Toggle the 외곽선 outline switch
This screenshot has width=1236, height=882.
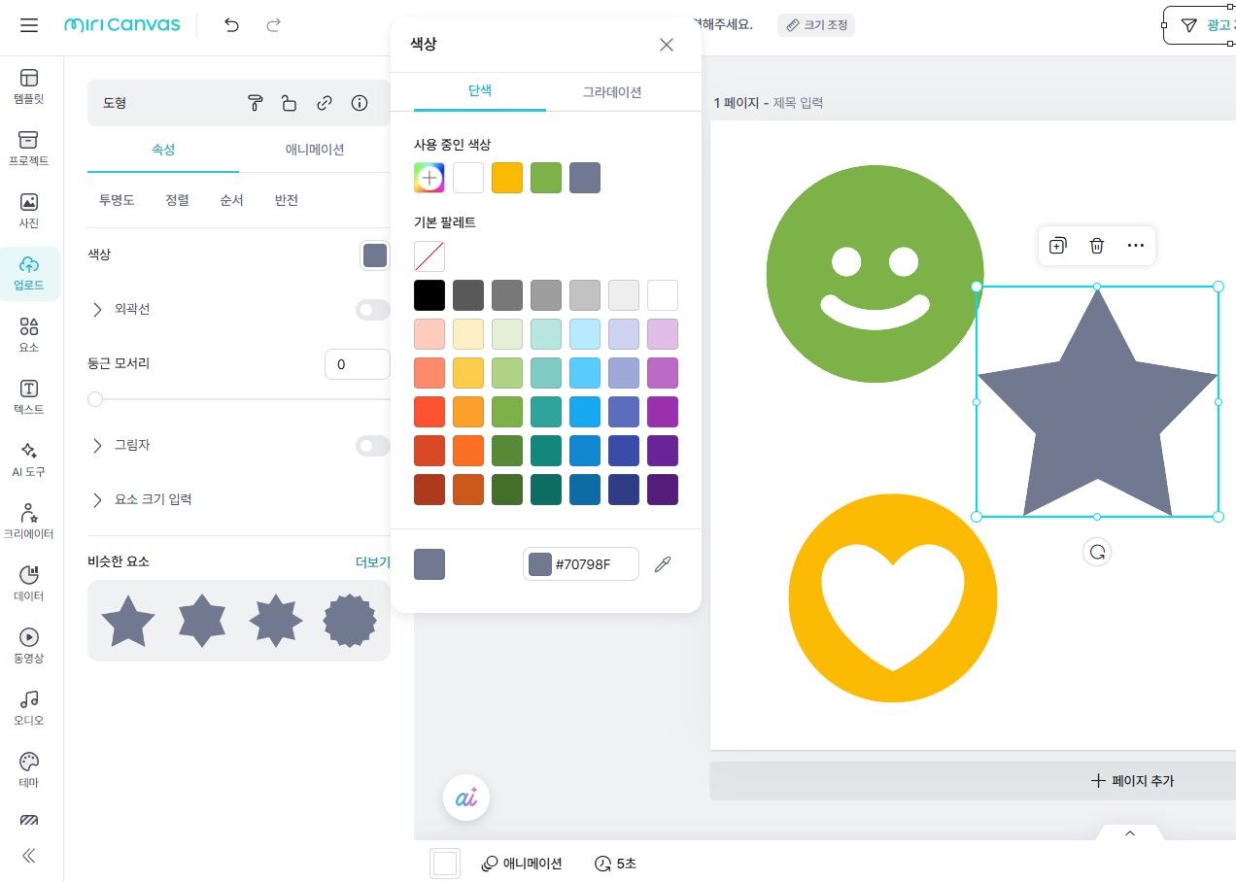pos(372,310)
